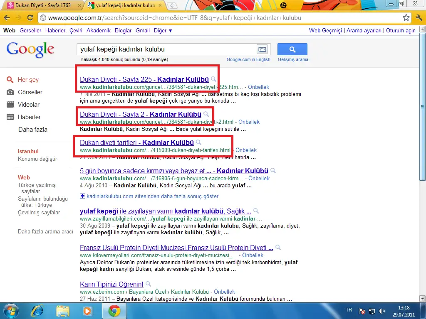426x319 pixels.
Task: Select the yulaf kepeği kadınlar kulübü tab
Action: (125, 5)
